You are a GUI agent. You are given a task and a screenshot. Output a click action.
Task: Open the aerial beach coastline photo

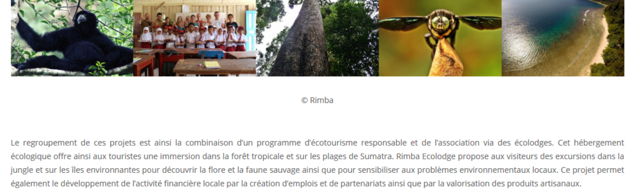pyautogui.click(x=563, y=38)
